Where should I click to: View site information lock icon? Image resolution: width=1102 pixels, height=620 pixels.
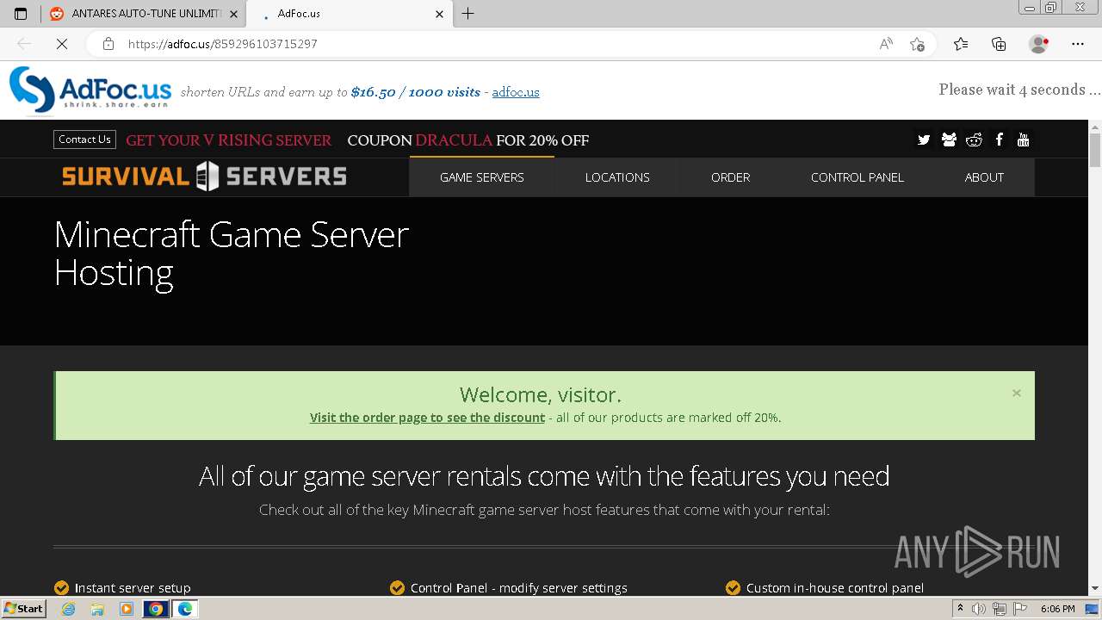click(x=108, y=44)
